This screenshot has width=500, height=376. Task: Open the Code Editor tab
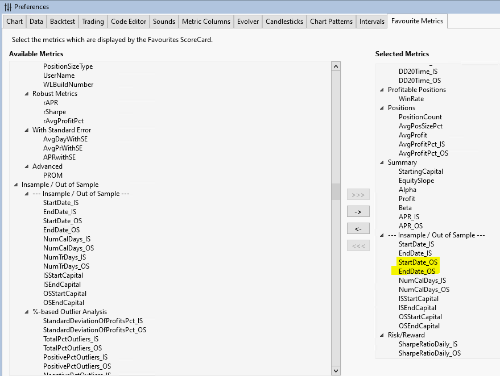coord(128,22)
